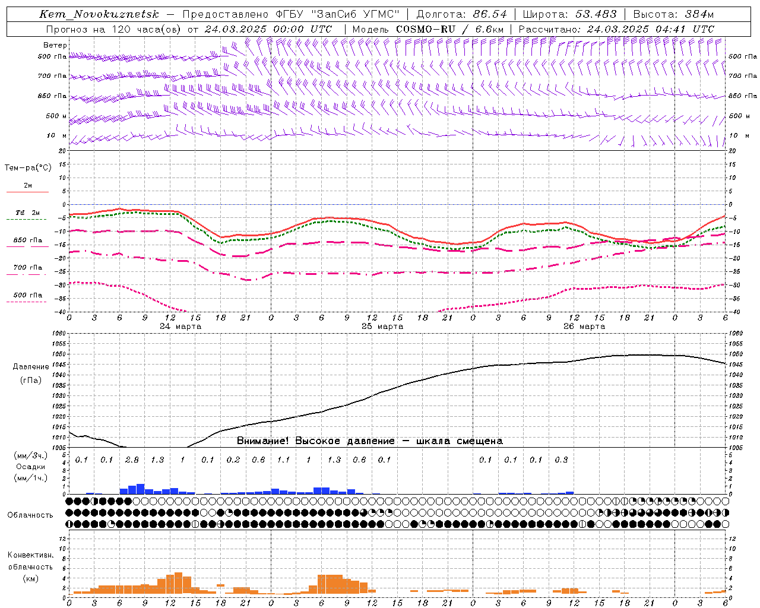Select the text Предоставлено ФГБУ "ЗапСиб УГМС"
This screenshot has height=608, width=760.
coord(291,14)
